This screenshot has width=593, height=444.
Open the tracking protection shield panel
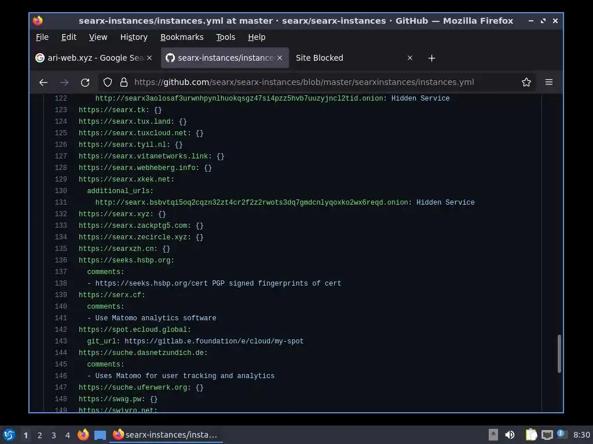click(108, 82)
